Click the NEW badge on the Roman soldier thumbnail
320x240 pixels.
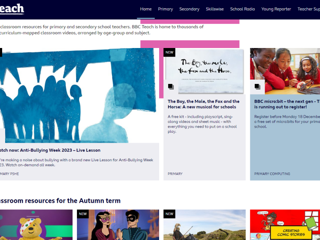pyautogui.click(x=169, y=214)
